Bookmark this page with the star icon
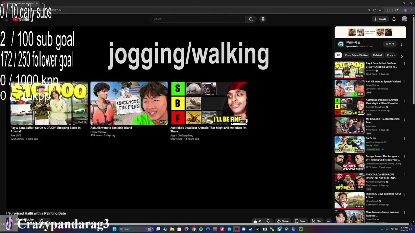This screenshot has height=233, width=415. [380, 10]
